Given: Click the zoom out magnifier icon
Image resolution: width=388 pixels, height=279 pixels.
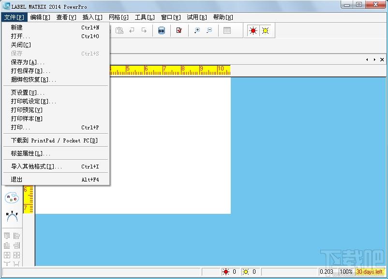Looking at the screenshot, I should click(209, 30).
